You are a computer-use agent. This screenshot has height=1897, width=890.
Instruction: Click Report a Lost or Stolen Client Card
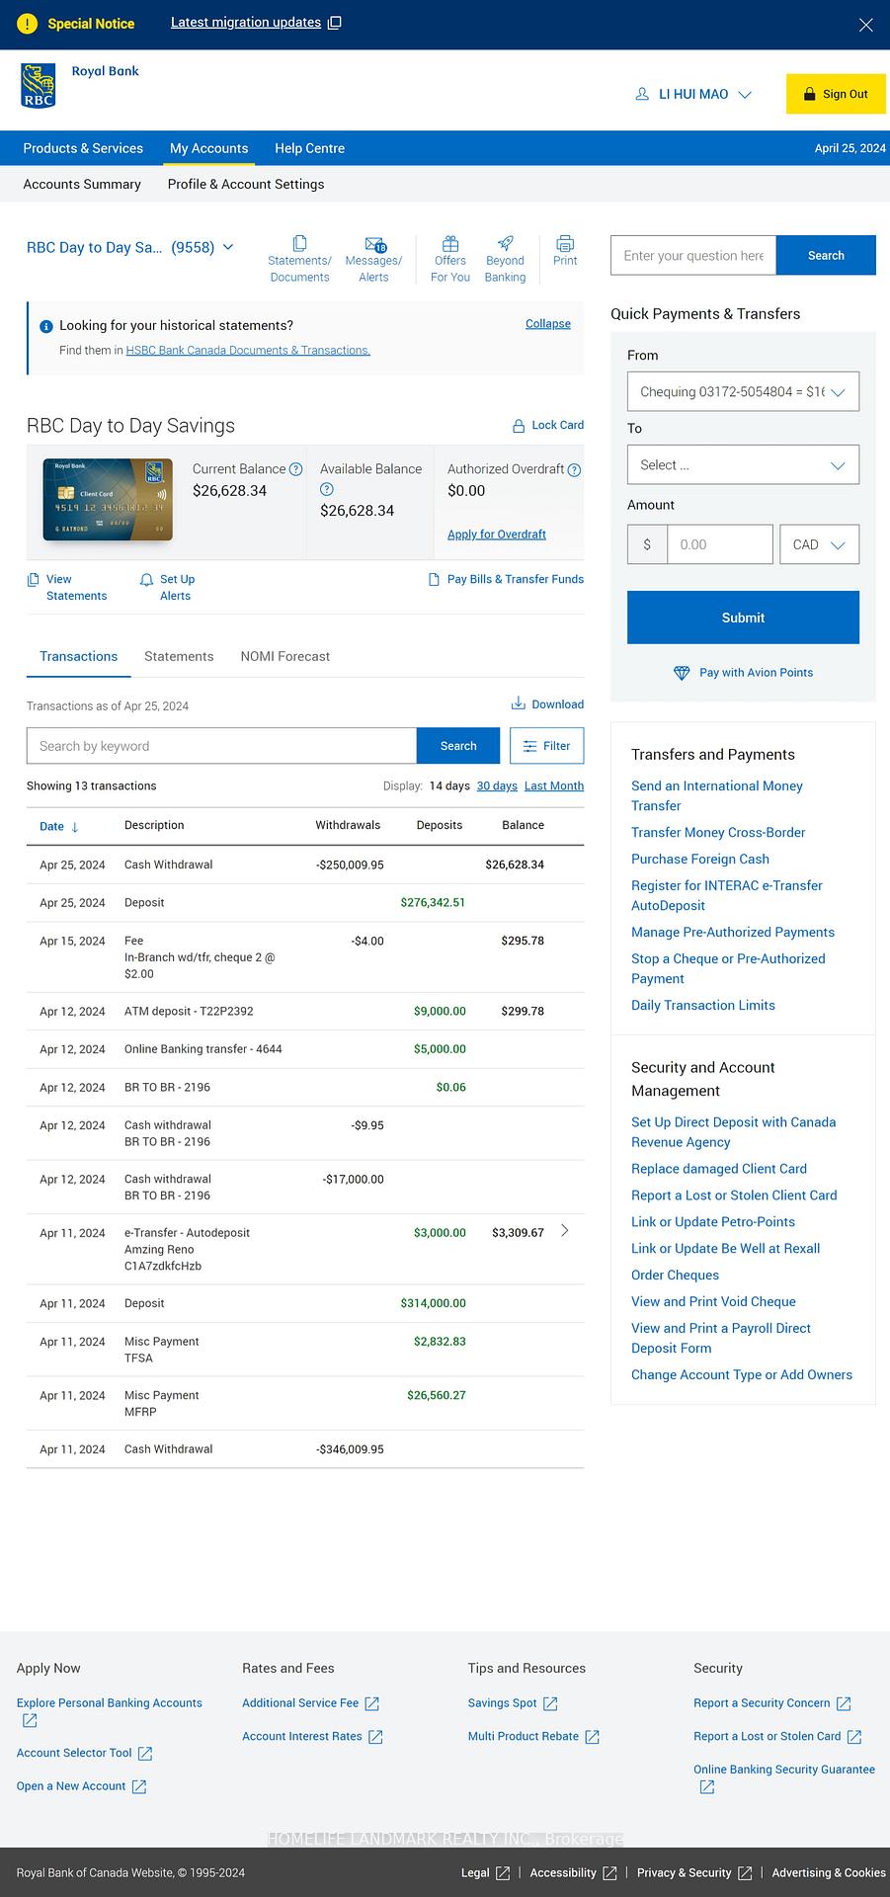pos(734,1195)
